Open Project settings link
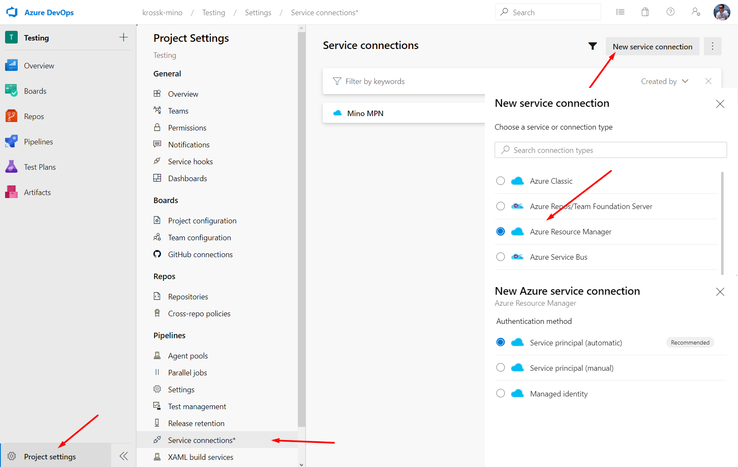The width and height of the screenshot is (738, 467). [50, 456]
